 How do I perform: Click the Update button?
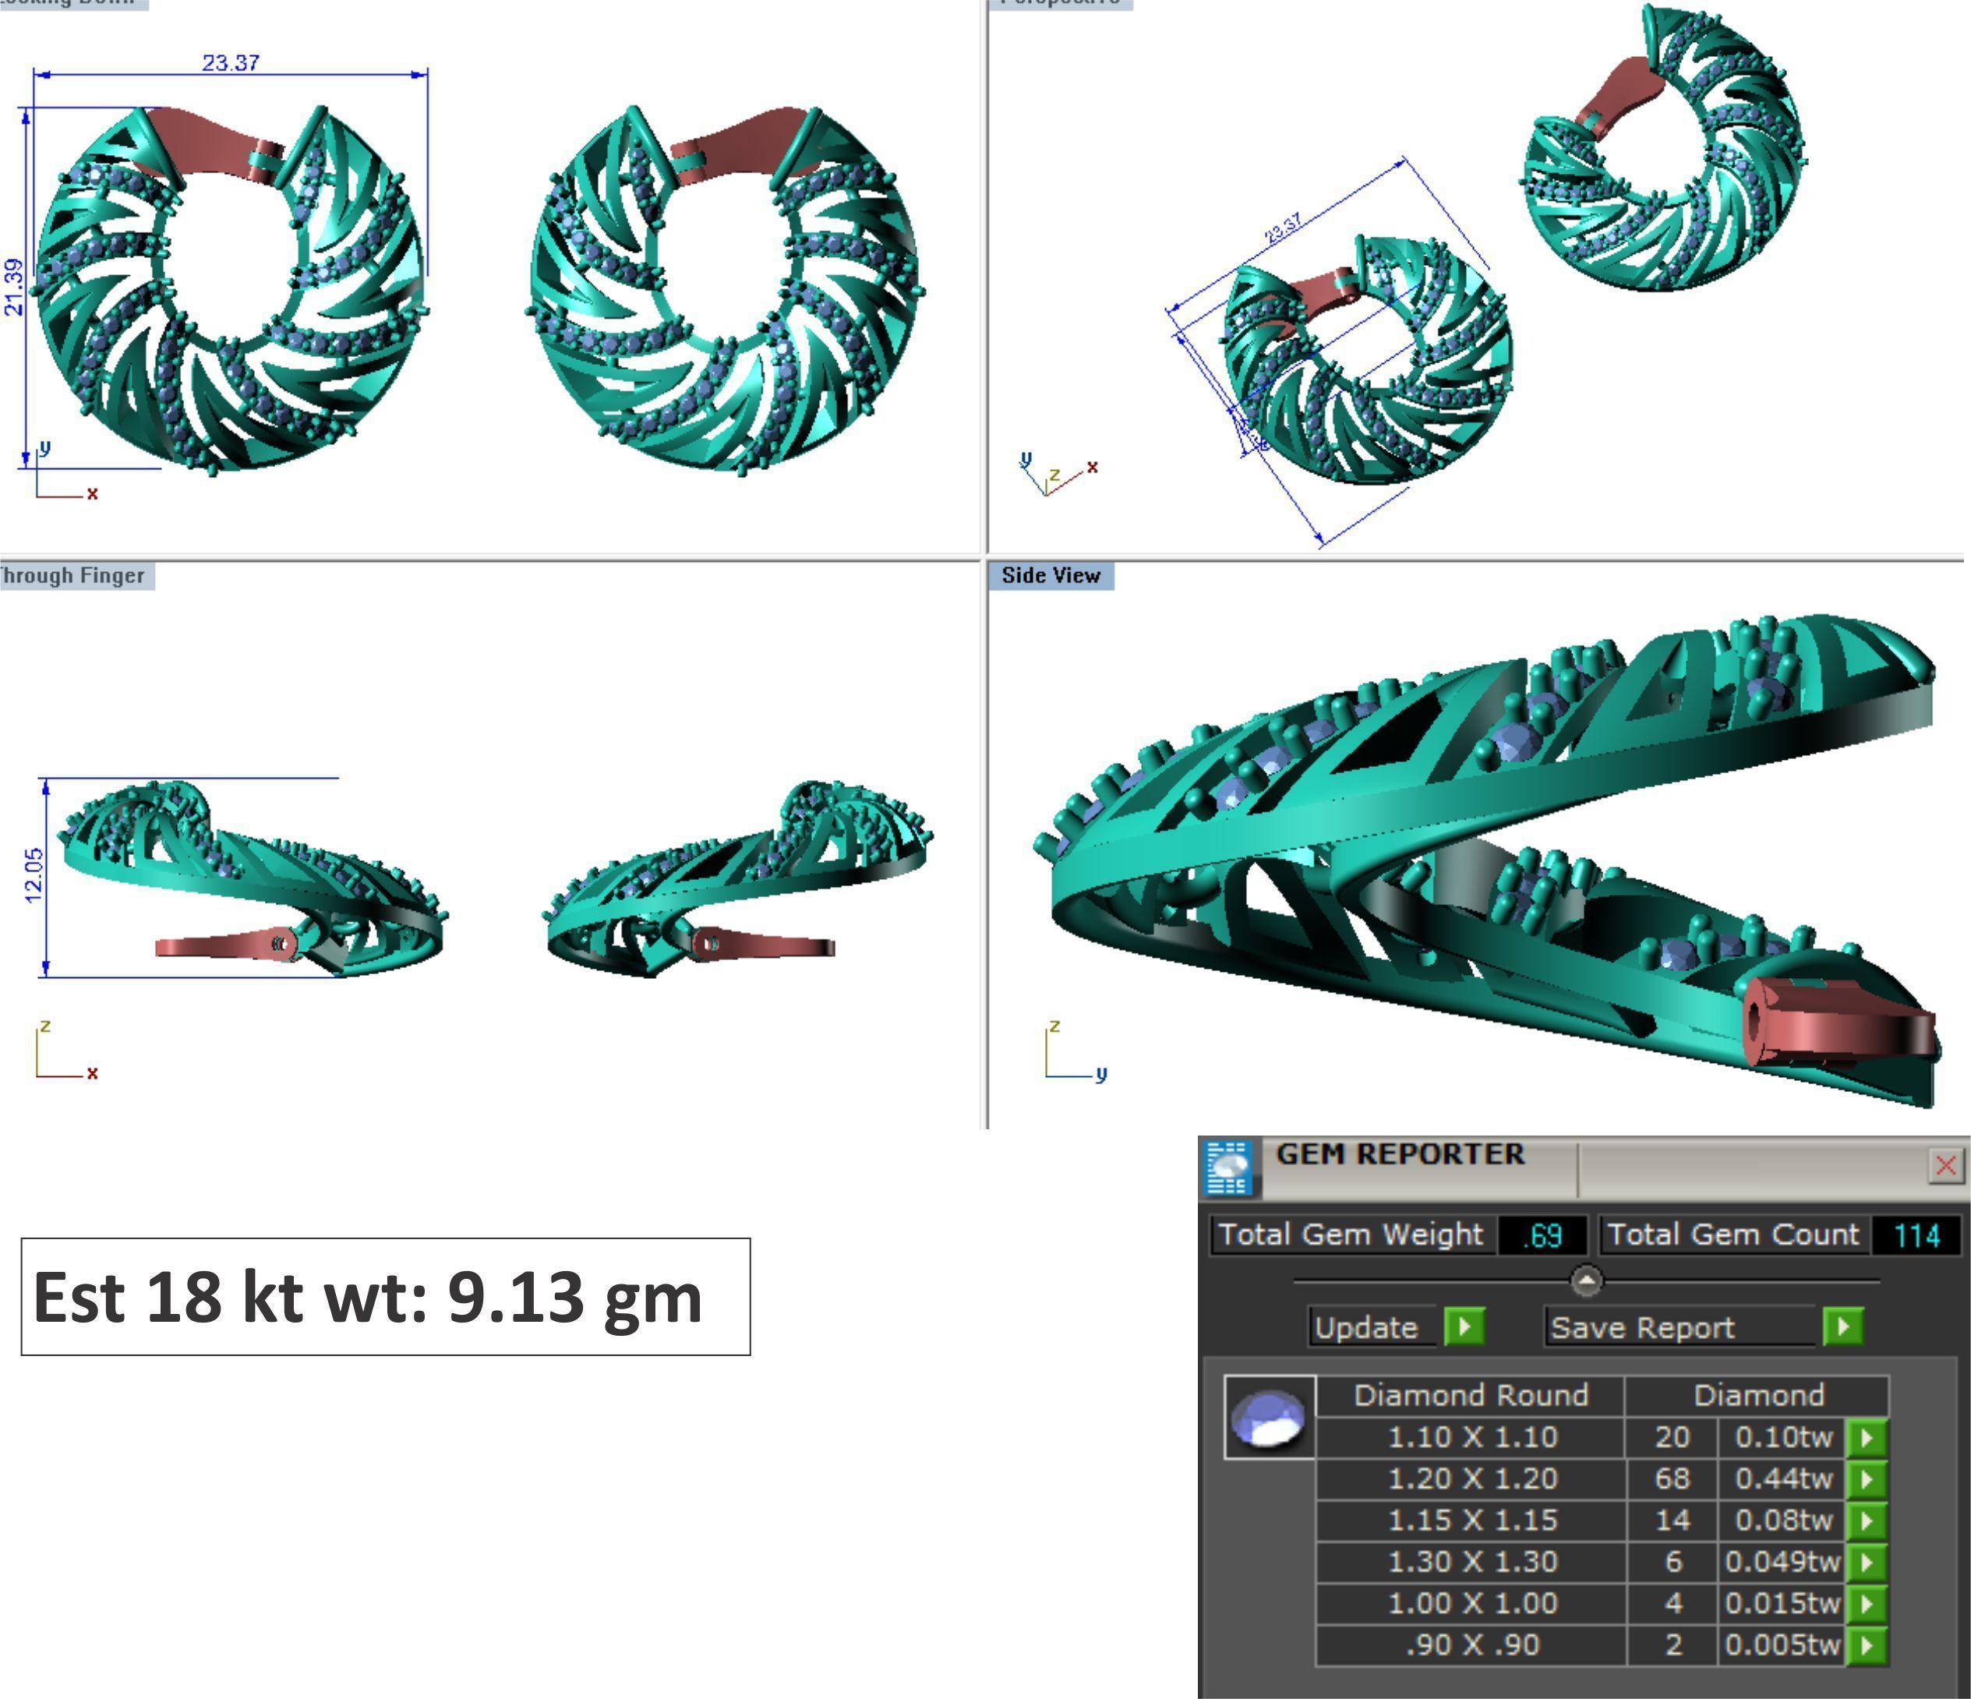coord(1373,1327)
